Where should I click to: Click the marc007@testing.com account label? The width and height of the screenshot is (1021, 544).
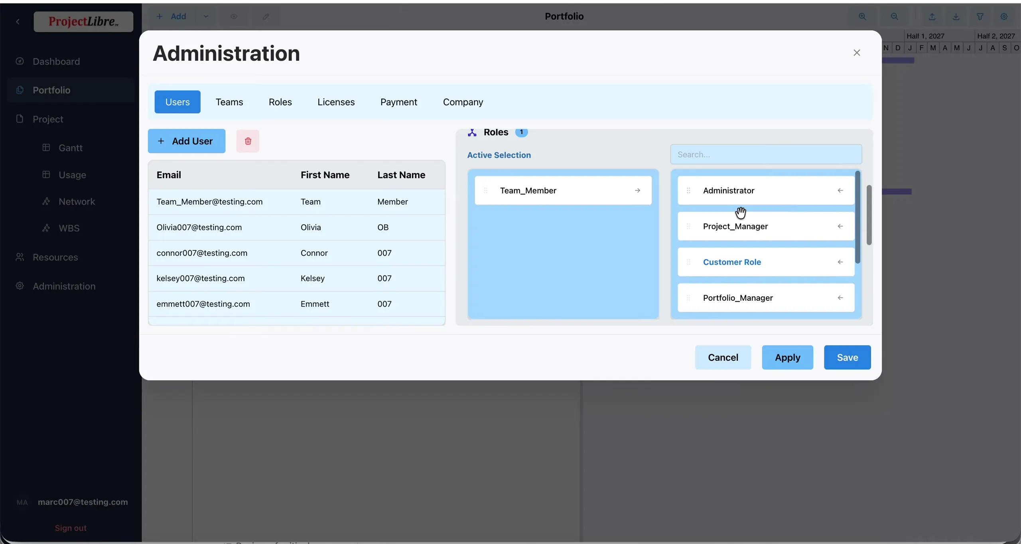point(83,502)
